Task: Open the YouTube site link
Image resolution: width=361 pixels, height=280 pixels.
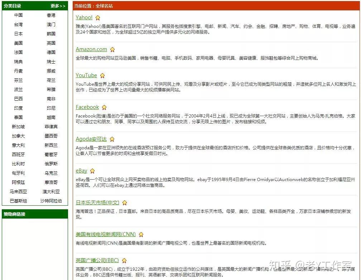Action: click(86, 75)
